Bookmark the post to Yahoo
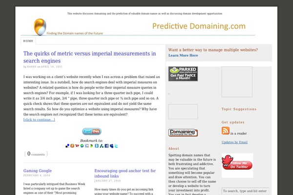This screenshot has height=195, width=293. (x=77, y=146)
